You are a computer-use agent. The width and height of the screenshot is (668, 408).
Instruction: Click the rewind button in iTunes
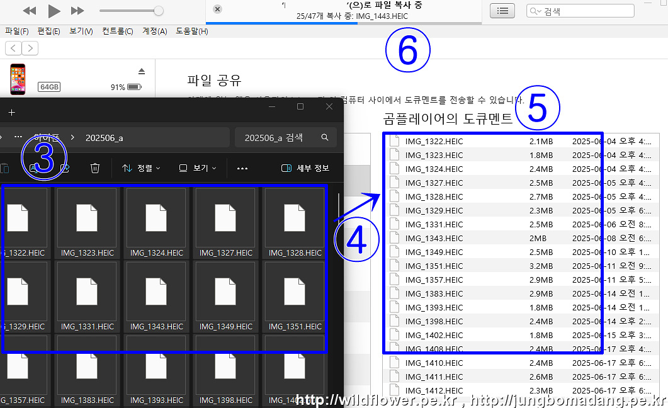pos(30,11)
